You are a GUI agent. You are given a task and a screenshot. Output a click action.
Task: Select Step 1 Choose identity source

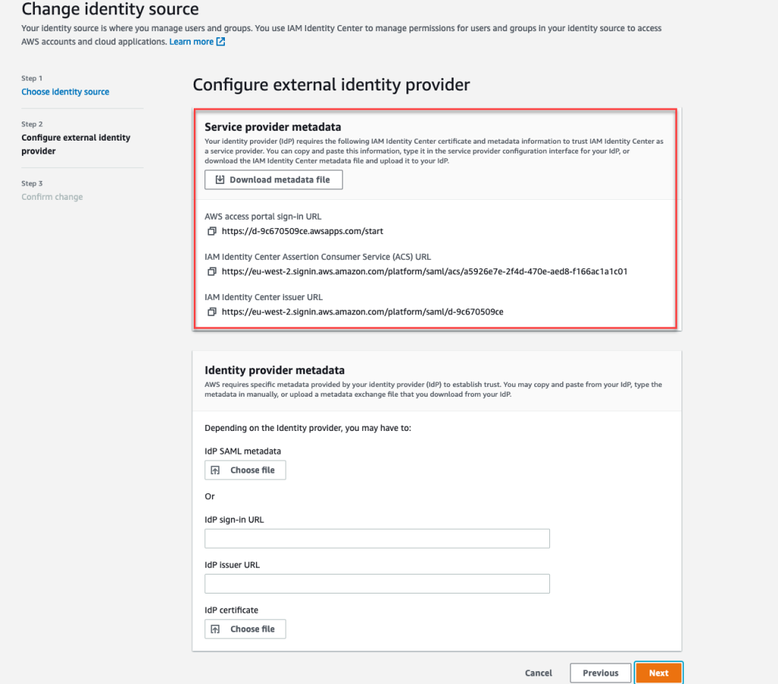coord(65,91)
